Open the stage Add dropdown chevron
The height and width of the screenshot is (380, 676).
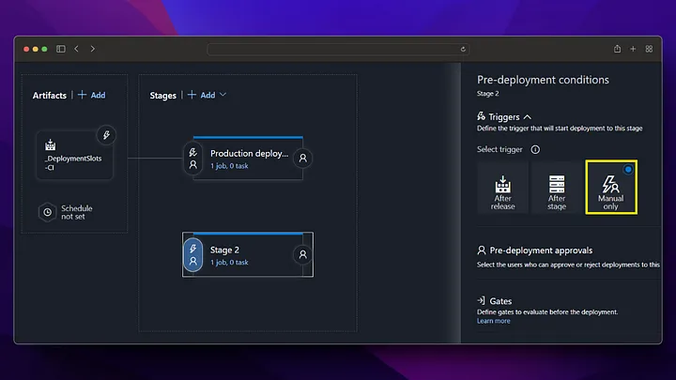[223, 95]
